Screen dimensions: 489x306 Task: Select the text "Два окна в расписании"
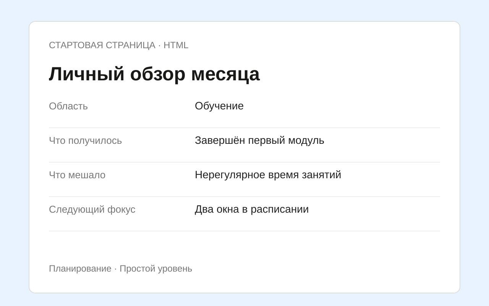(252, 209)
